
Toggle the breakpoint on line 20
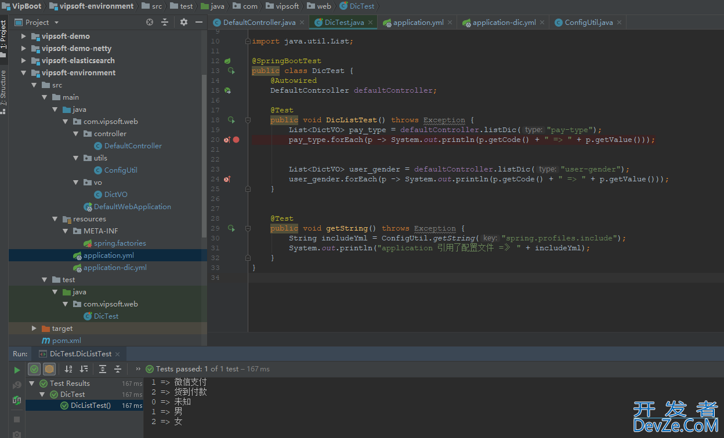point(236,140)
